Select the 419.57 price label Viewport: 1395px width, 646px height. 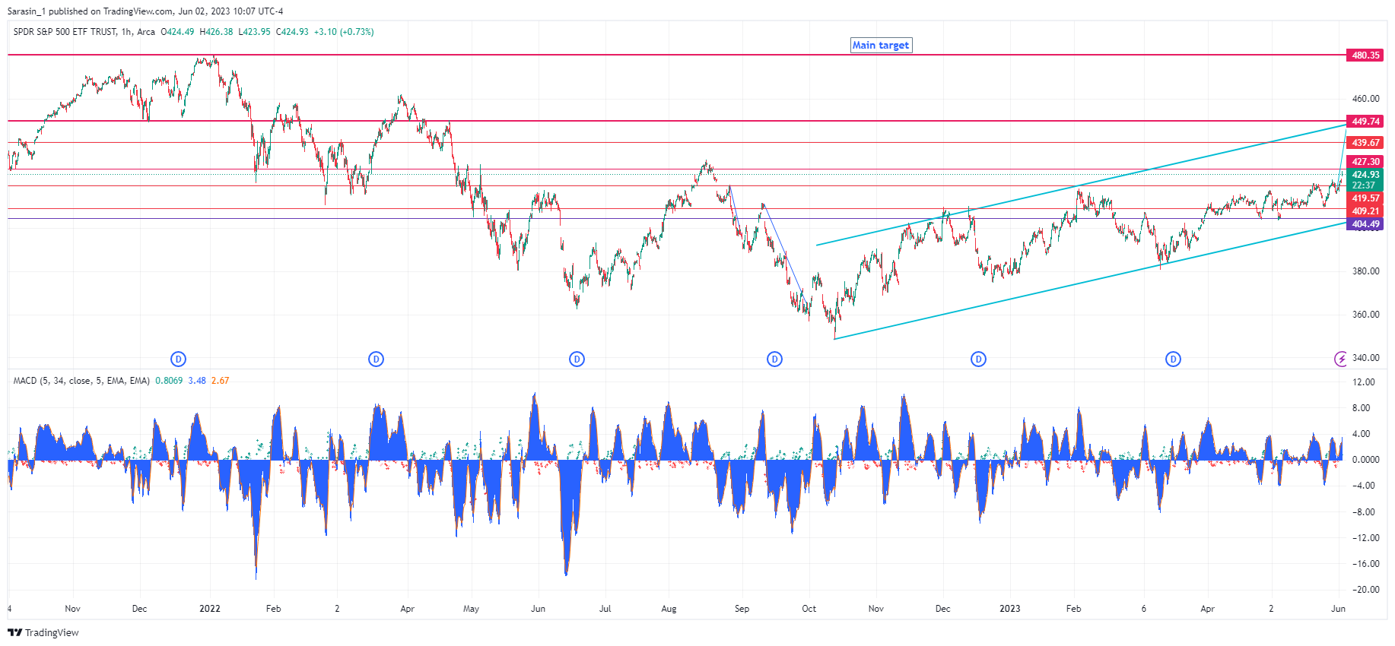[1365, 198]
